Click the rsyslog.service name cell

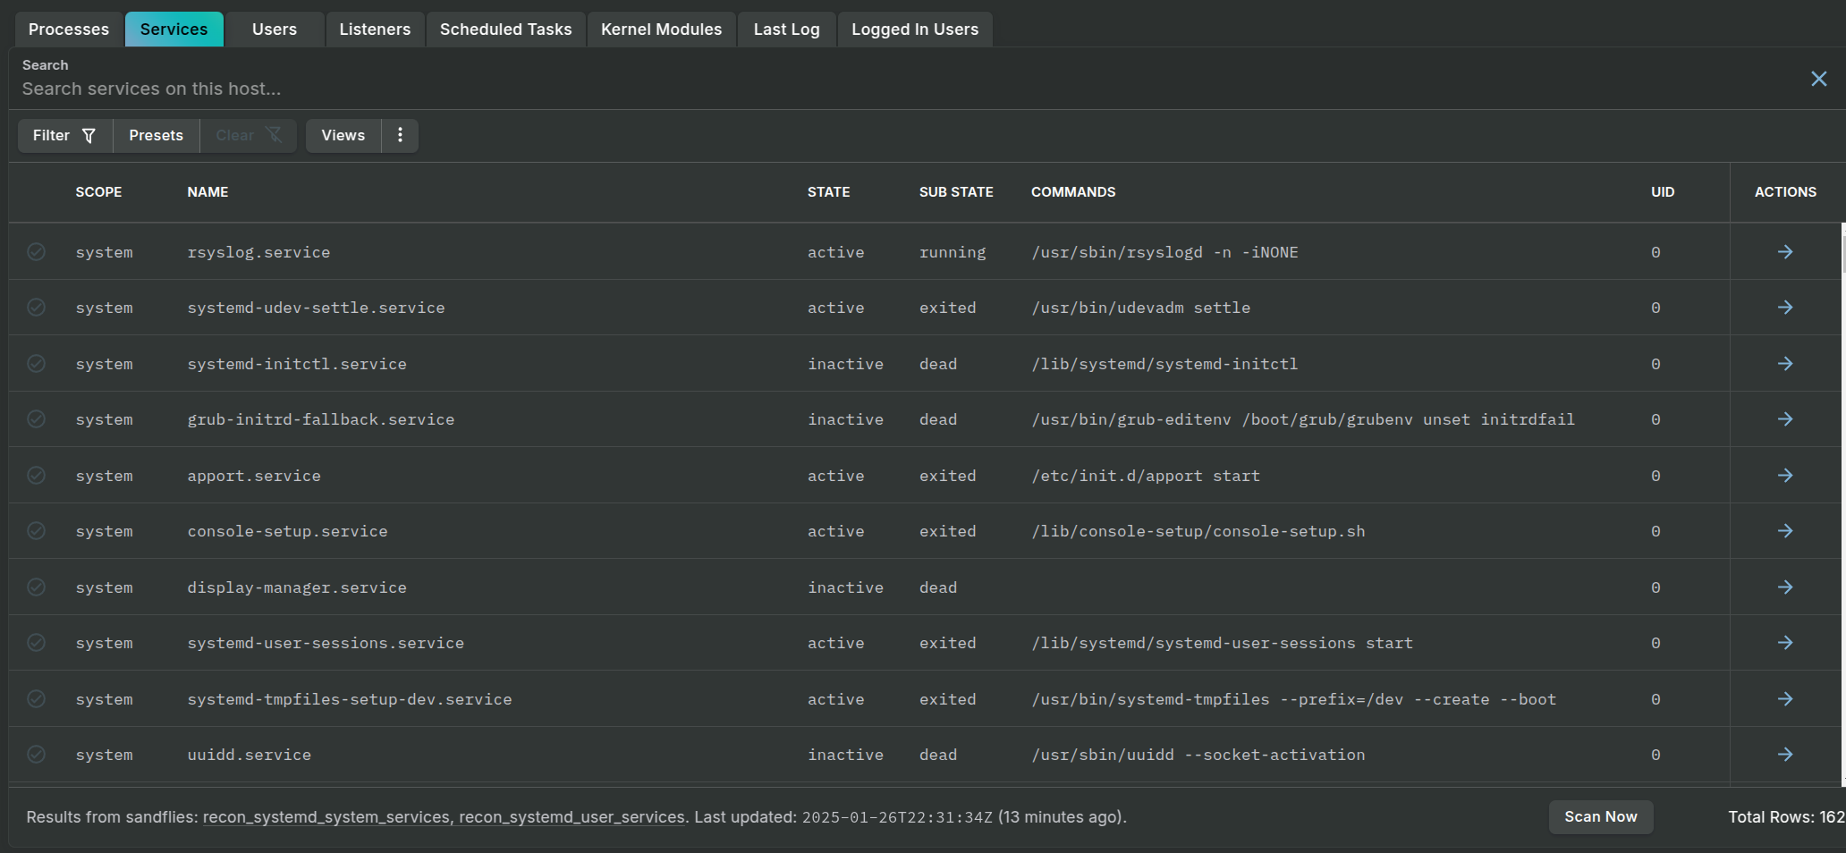(258, 252)
